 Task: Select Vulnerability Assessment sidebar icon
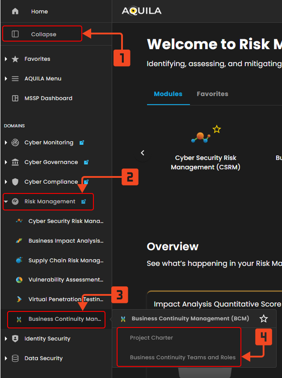pyautogui.click(x=19, y=280)
